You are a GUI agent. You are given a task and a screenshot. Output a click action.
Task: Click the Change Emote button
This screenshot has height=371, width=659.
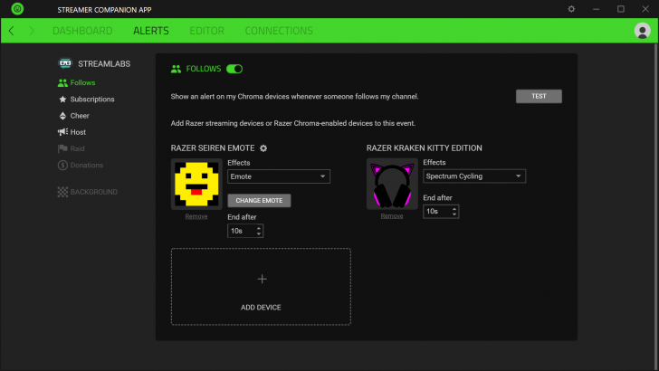point(259,200)
